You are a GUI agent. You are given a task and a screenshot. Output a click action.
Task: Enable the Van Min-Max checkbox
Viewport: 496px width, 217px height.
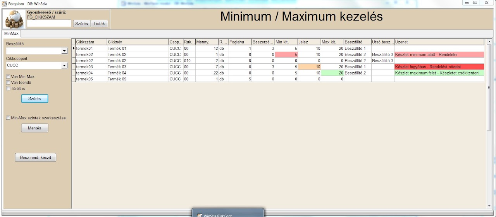8,77
